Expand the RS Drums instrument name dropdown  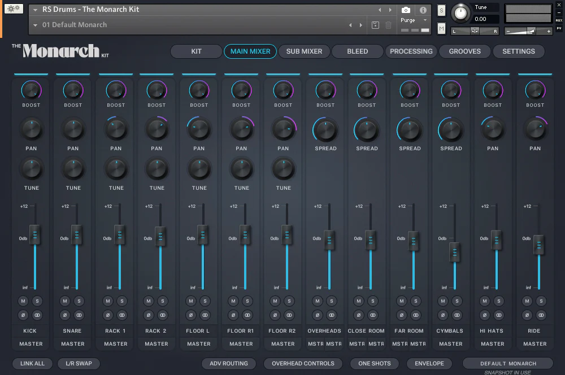tap(35, 10)
